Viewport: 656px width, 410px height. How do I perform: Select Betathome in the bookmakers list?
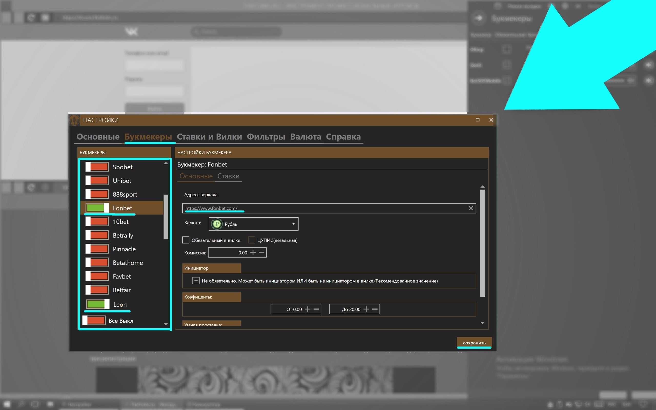click(x=128, y=263)
